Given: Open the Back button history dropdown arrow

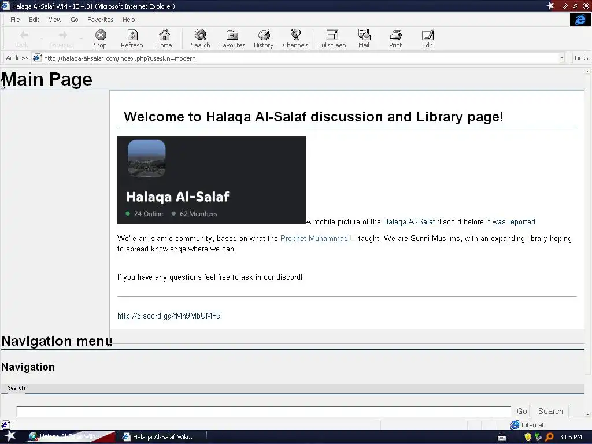Looking at the screenshot, I should click(42, 39).
